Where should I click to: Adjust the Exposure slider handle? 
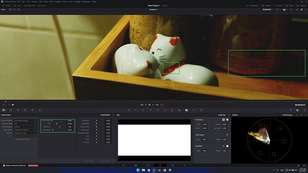point(60,127)
